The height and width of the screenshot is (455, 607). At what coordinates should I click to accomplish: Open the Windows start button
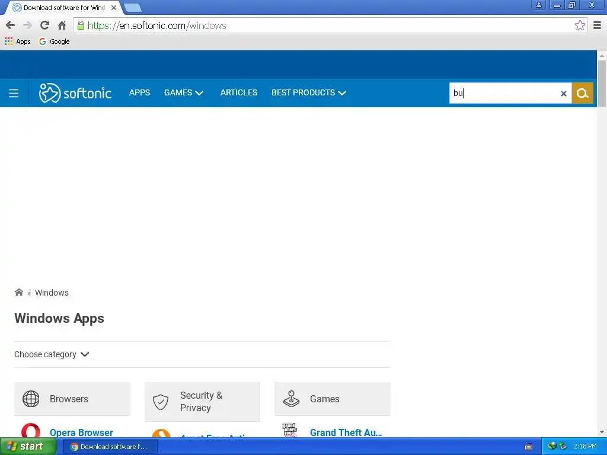pos(28,447)
